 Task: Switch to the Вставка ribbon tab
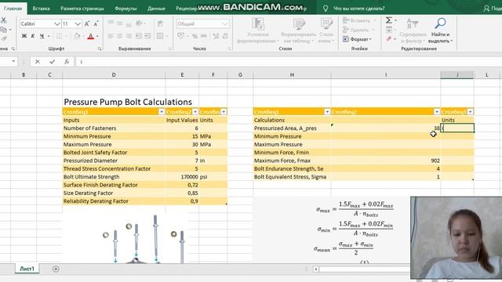click(41, 9)
